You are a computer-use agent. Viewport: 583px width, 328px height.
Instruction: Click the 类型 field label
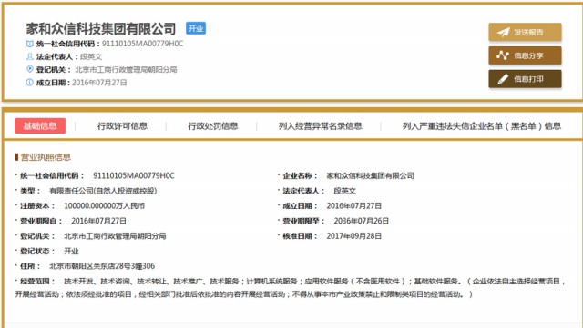coord(30,191)
